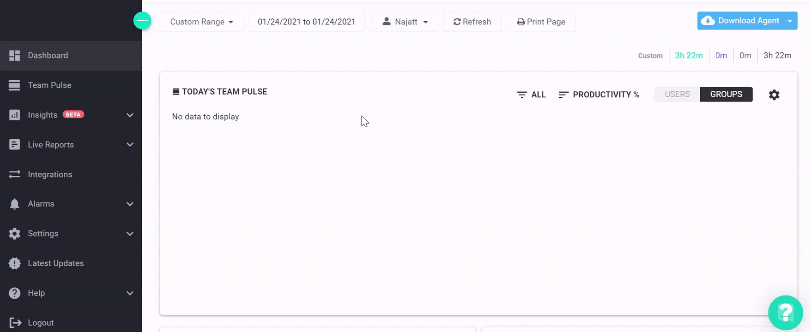
Task: Click purple 0m time value
Action: (721, 55)
